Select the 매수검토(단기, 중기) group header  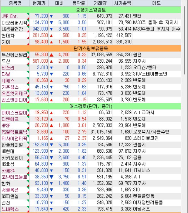[91, 106]
